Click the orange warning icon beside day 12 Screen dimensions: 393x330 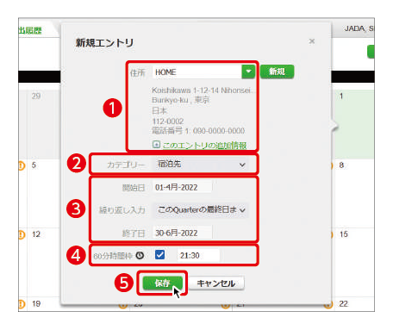(x=22, y=234)
